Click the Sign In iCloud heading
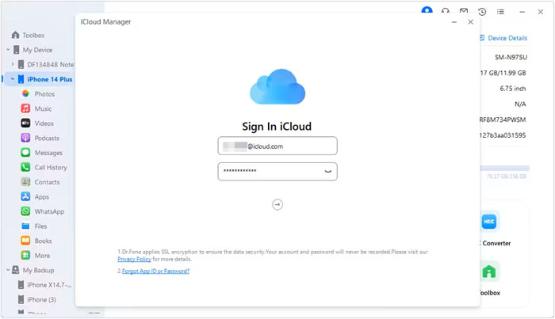 pyautogui.click(x=277, y=127)
